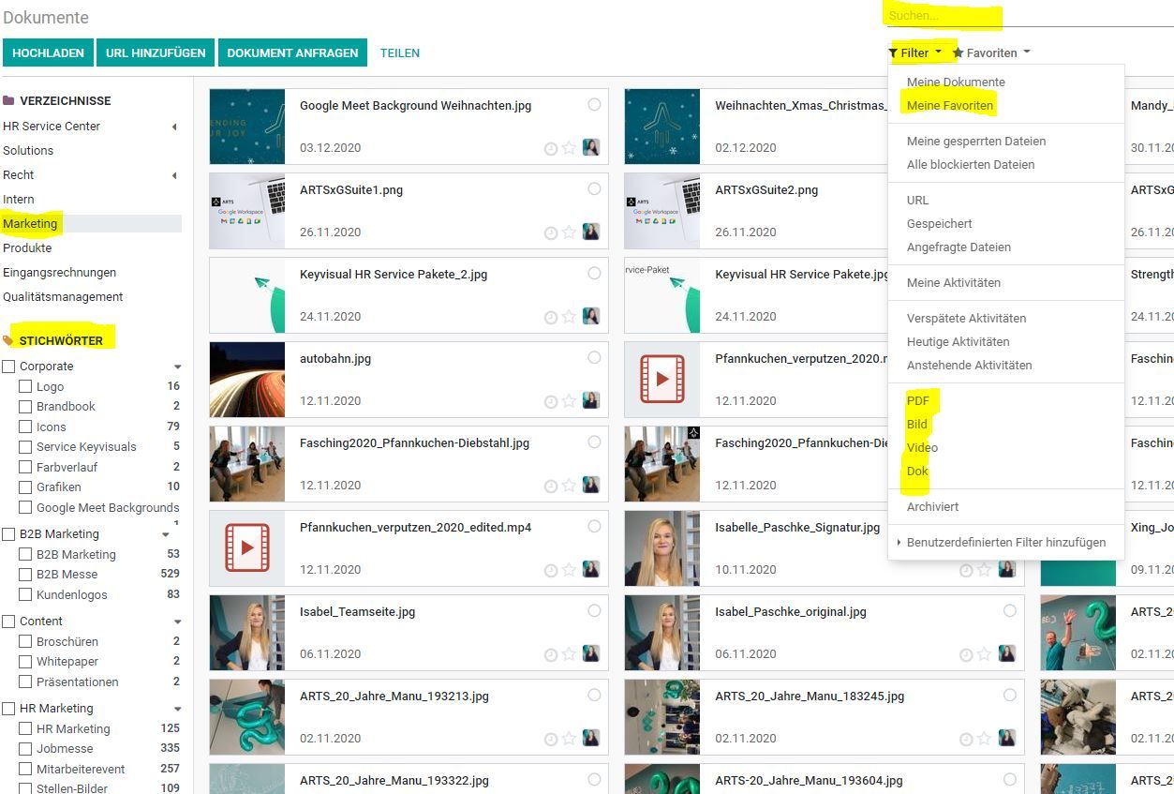Click the owner avatar on Isabel_Teamseite.jpg
The width and height of the screenshot is (1174, 794).
click(591, 653)
